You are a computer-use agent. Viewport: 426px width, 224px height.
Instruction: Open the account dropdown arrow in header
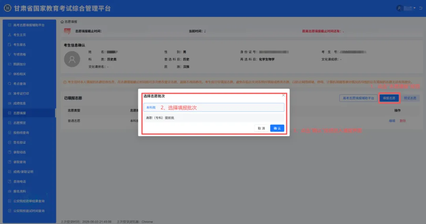tap(414, 8)
